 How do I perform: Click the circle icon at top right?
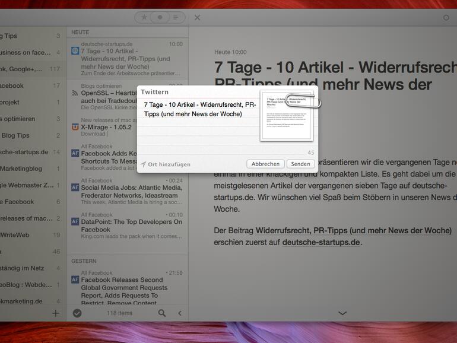446,18
